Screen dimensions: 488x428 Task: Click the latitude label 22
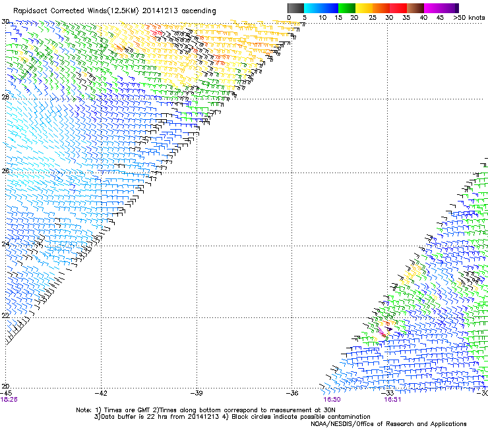coord(5,315)
